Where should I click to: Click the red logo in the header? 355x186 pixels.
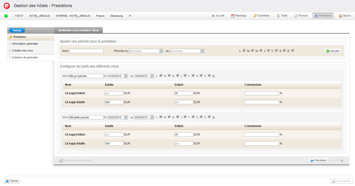coord(7,6)
